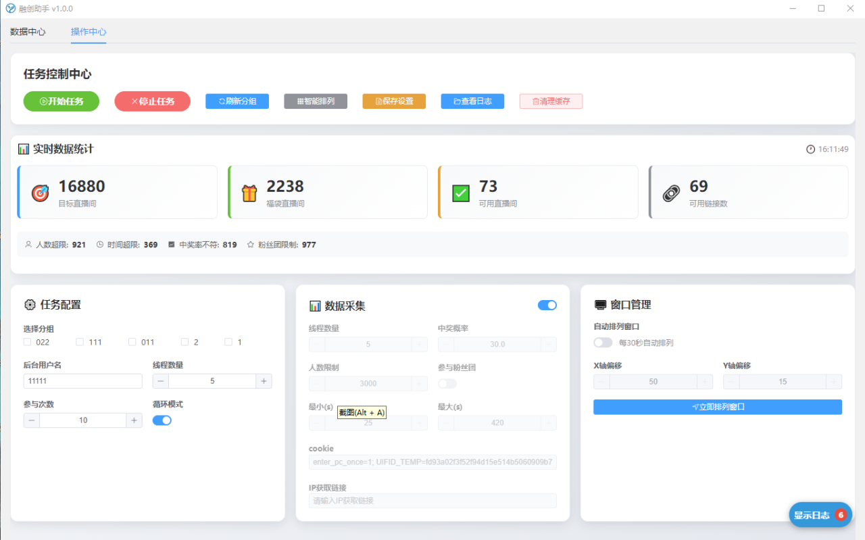865x540 pixels.
Task: Click the gift box icon for 福袋直播间
Action: tap(250, 193)
